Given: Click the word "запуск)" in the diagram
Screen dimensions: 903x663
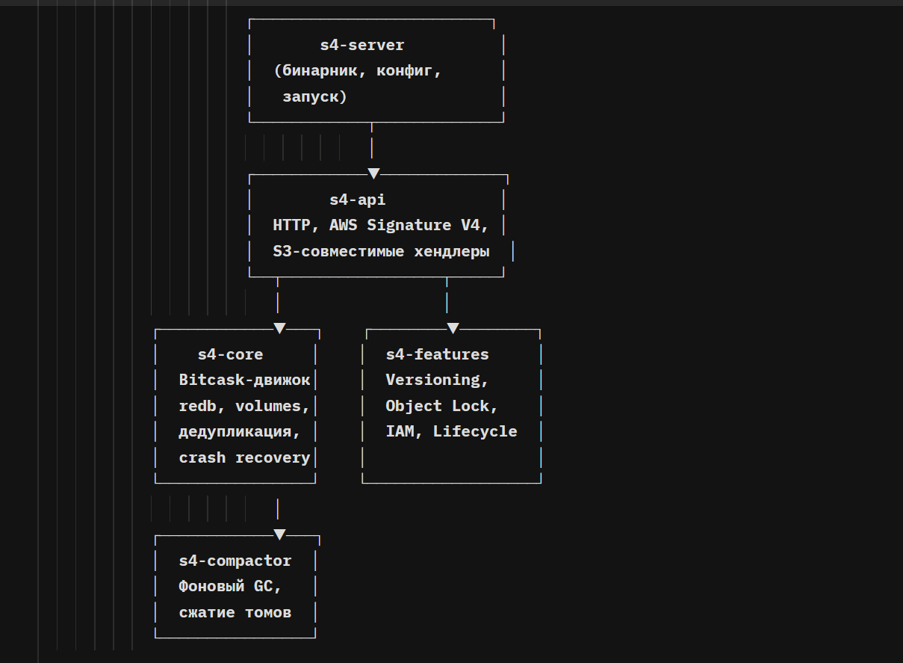Looking at the screenshot, I should pos(314,97).
